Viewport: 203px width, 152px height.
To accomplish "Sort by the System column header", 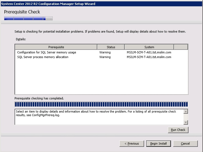I will click(x=149, y=47).
